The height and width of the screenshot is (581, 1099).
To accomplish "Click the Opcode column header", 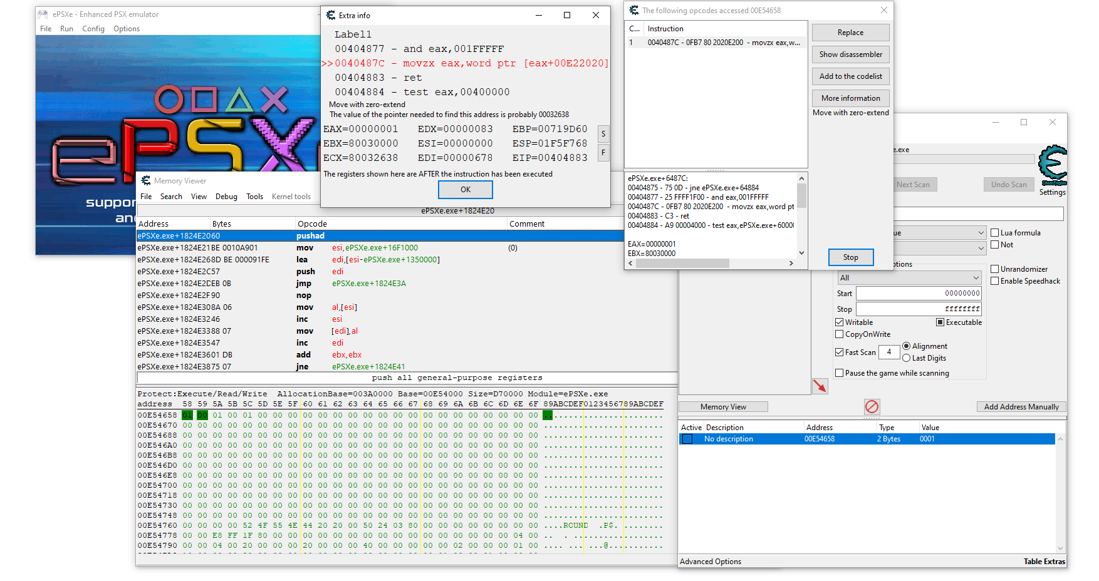I will click(401, 224).
